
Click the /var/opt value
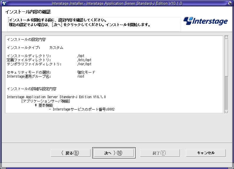tap(84, 64)
